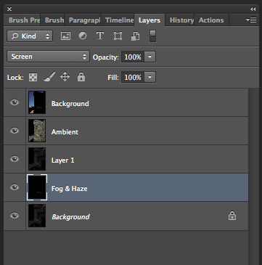
Task: Select the Ambient layer thumbnail
Action: click(37, 131)
